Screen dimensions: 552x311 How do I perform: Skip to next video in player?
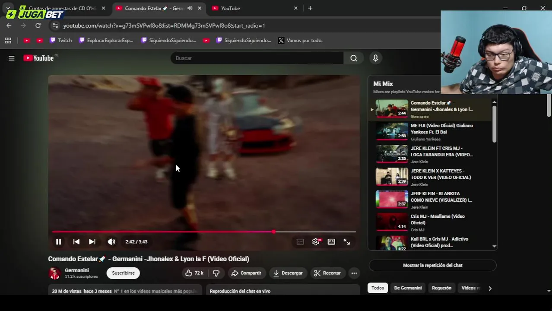pyautogui.click(x=92, y=242)
